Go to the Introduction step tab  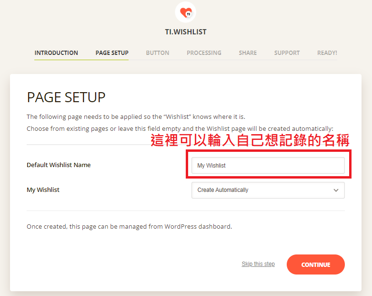point(56,53)
